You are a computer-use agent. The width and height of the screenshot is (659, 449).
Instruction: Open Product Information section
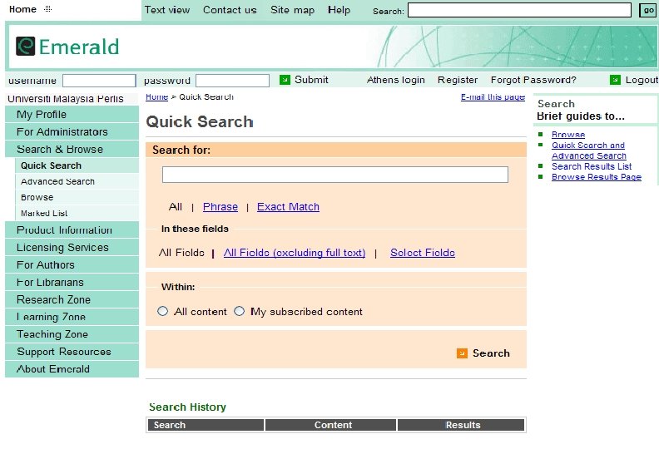pyautogui.click(x=72, y=229)
